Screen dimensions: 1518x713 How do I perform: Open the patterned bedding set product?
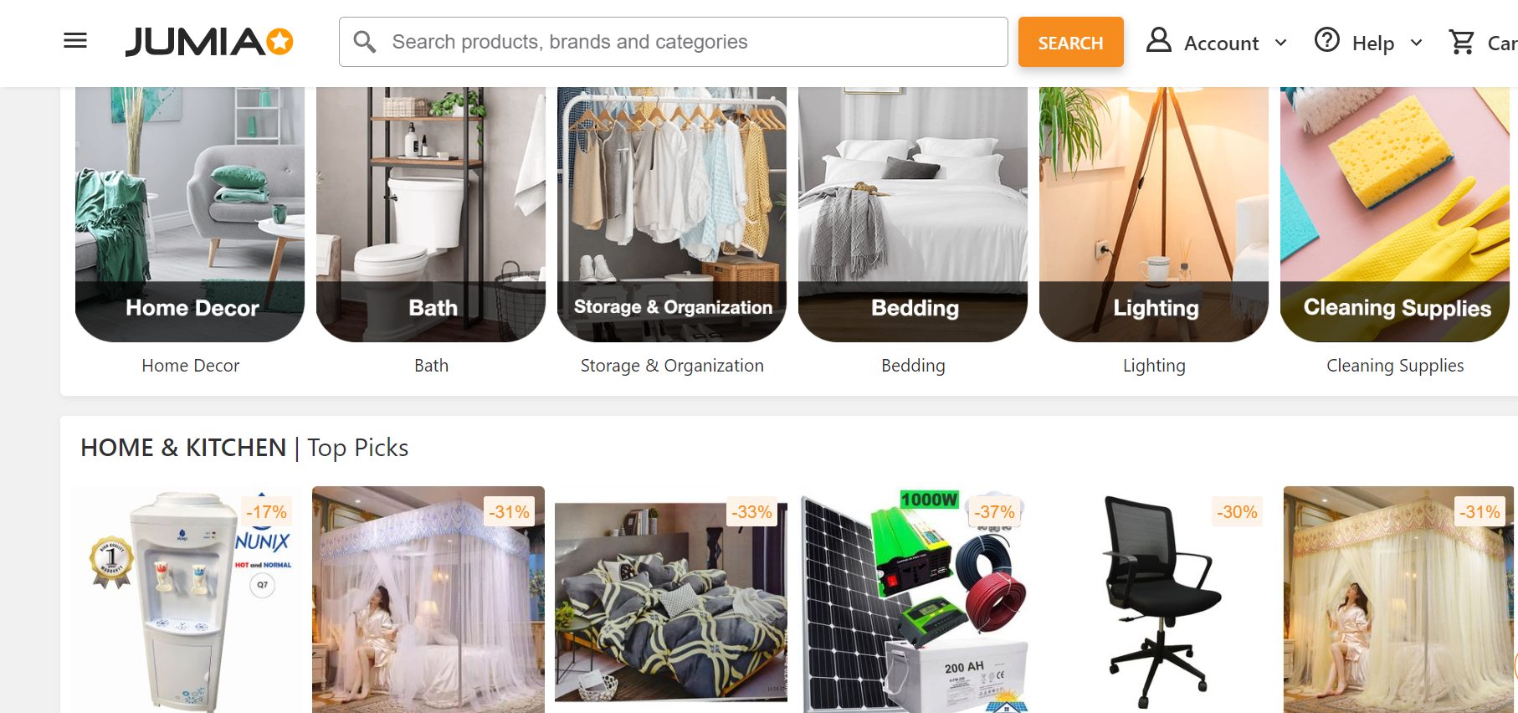coord(671,599)
